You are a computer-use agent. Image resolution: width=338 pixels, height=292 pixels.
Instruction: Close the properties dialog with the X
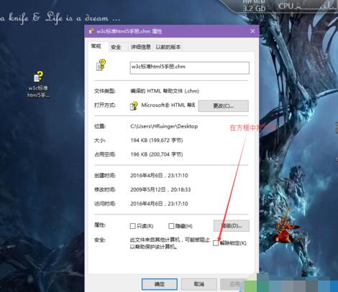(x=252, y=31)
